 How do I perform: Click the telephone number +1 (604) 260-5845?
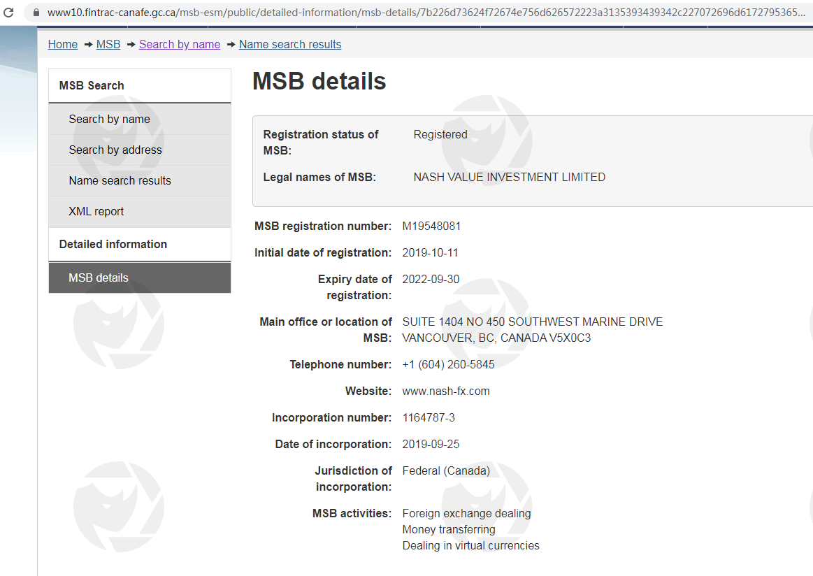pos(448,364)
